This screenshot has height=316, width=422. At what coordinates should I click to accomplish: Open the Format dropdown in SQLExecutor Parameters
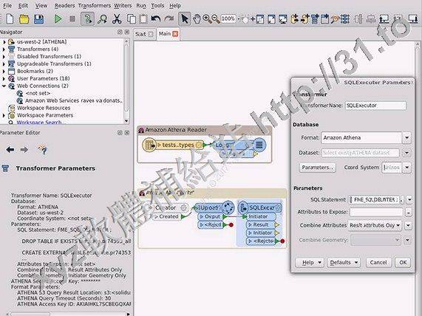point(406,137)
